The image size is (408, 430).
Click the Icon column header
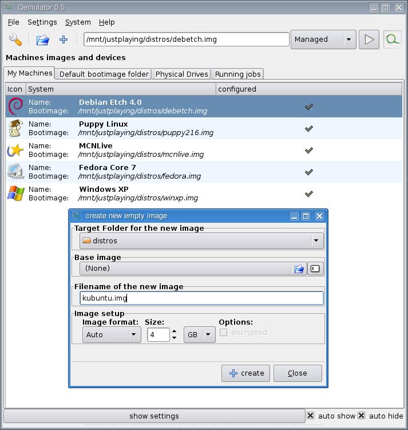point(15,89)
